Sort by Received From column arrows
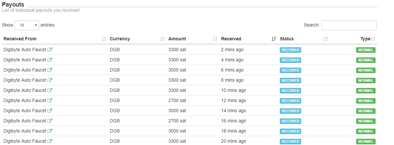Screen dimensions: 394x145 coord(104,39)
